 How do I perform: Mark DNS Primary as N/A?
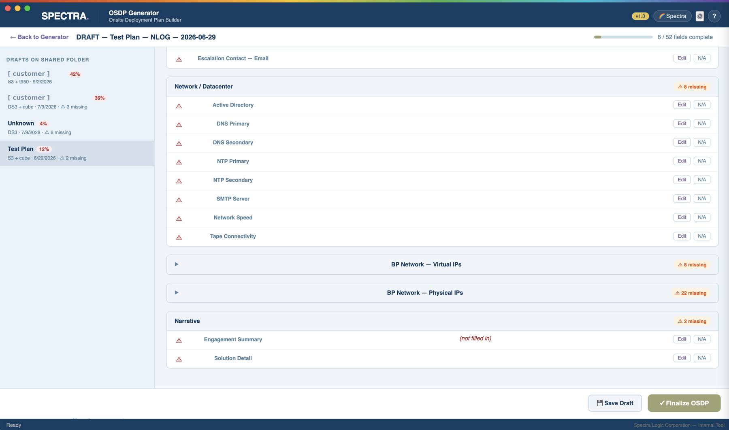click(702, 123)
